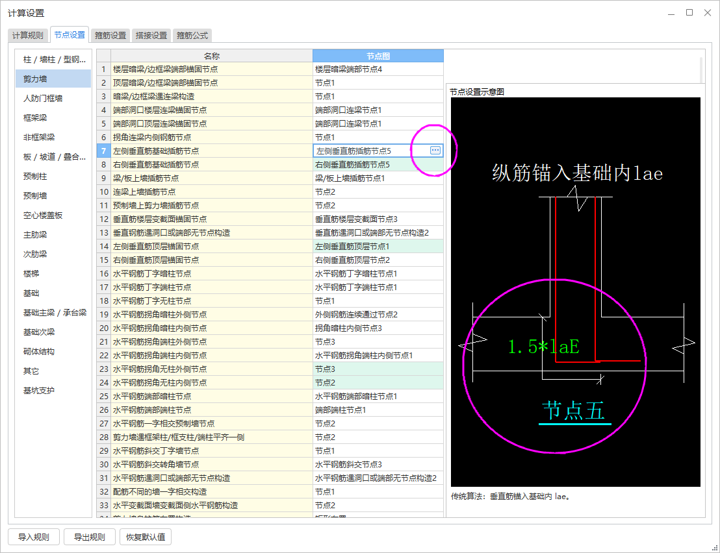Open the 箍筋公式 tab
Screen dimensions: 720x553
(x=192, y=35)
